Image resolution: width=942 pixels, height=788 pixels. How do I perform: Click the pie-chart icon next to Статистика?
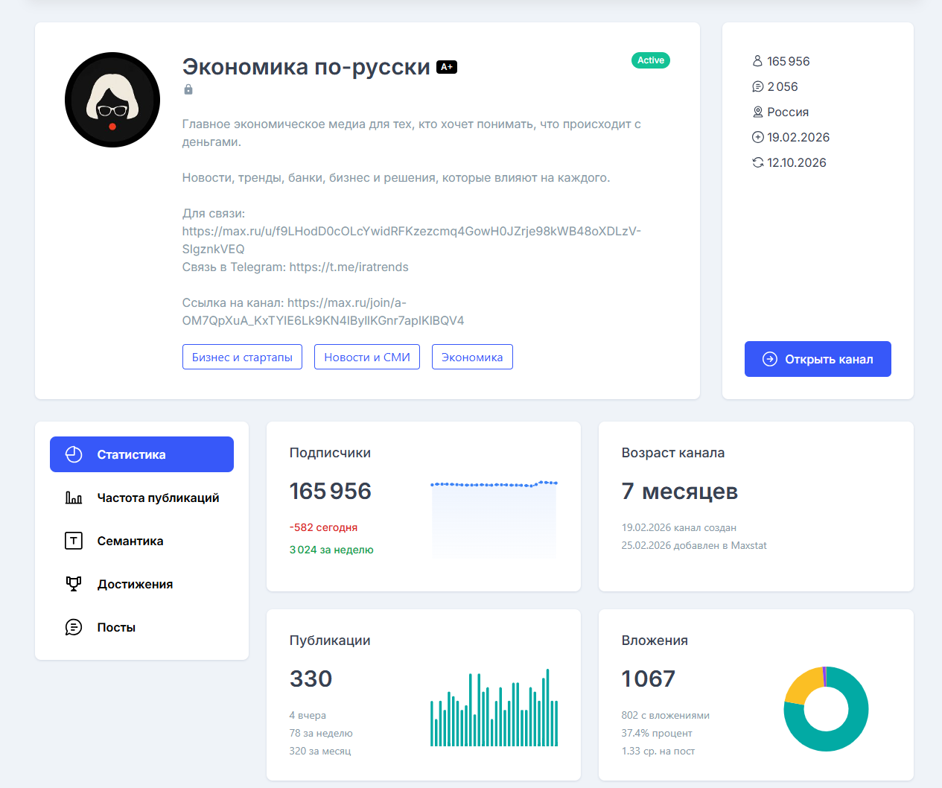(x=74, y=454)
